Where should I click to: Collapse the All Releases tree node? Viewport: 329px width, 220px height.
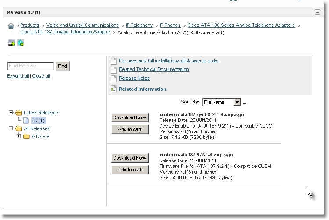(x=11, y=128)
